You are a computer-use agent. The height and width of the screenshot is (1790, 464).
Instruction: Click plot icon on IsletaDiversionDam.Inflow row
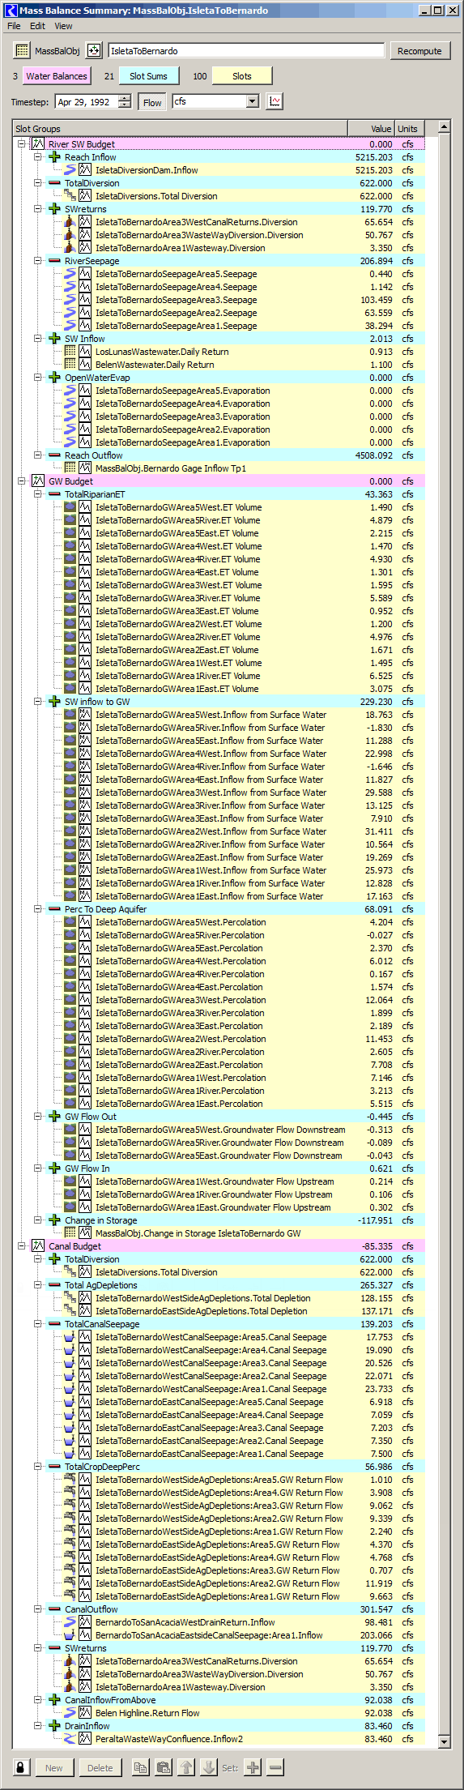(85, 170)
